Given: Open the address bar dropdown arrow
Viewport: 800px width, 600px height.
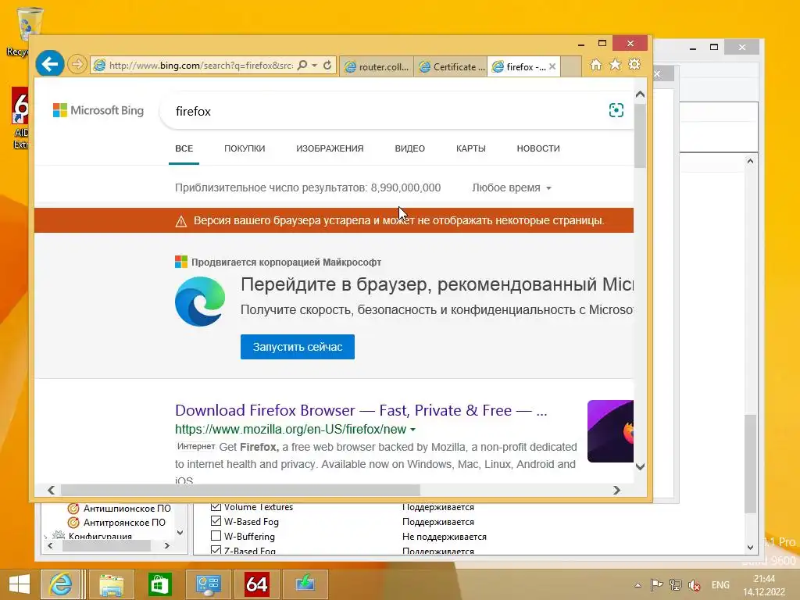Looking at the screenshot, I should pos(314,66).
